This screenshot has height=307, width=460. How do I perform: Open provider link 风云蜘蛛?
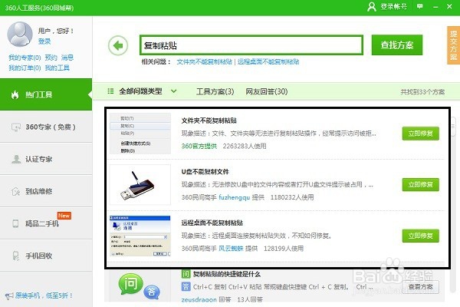click(231, 249)
